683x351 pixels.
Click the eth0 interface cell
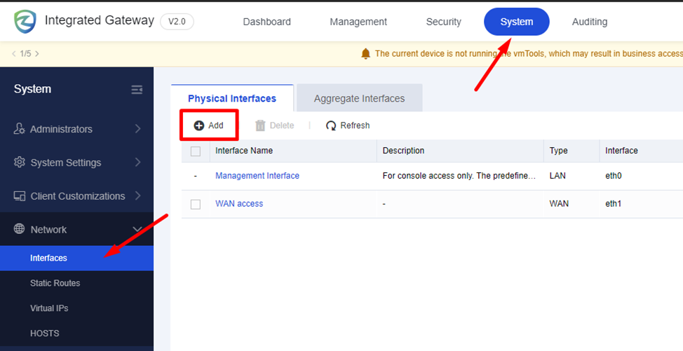coord(614,176)
